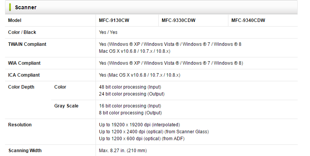310x156 pixels.
Task: Click the Color / Black row label
Action: click(x=22, y=32)
